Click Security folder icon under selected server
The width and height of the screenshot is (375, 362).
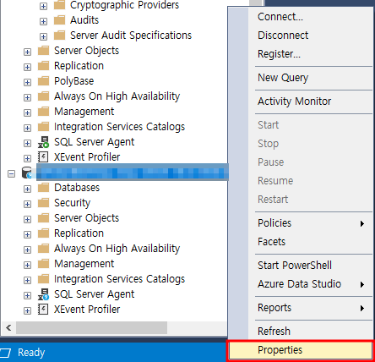click(x=43, y=202)
